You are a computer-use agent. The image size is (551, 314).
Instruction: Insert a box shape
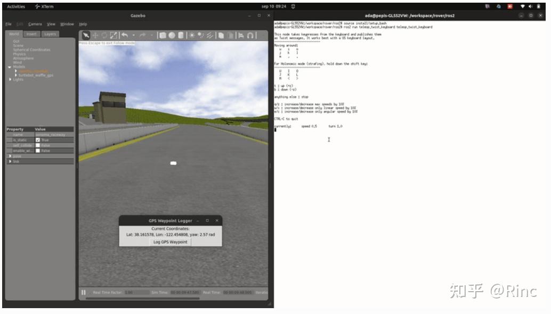click(163, 35)
